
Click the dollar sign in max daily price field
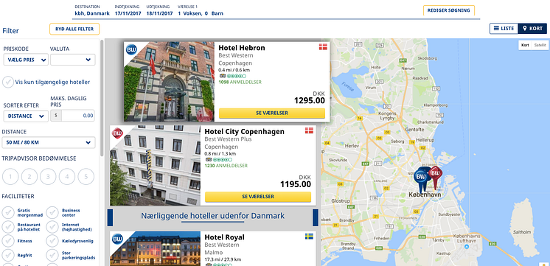coord(56,116)
